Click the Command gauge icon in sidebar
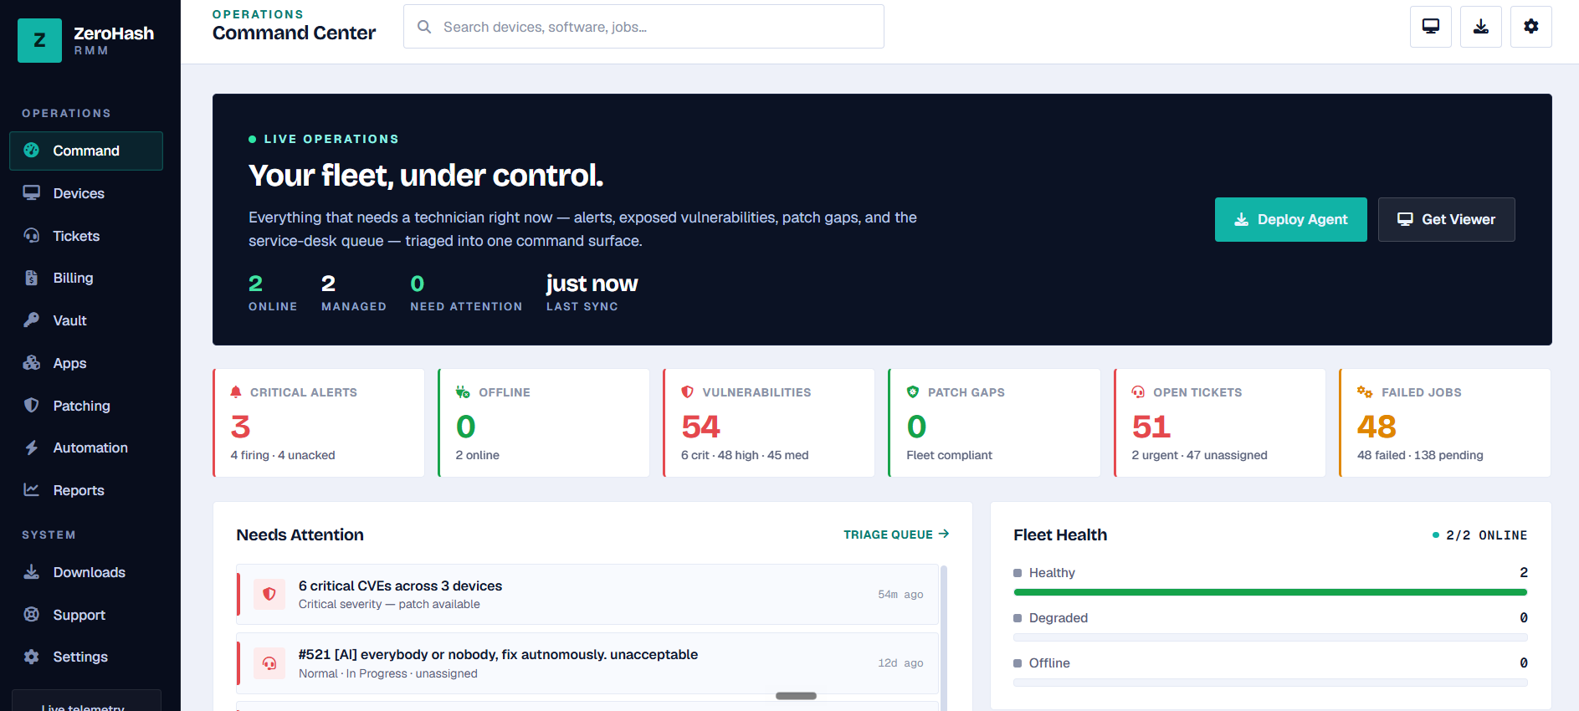 tap(32, 151)
